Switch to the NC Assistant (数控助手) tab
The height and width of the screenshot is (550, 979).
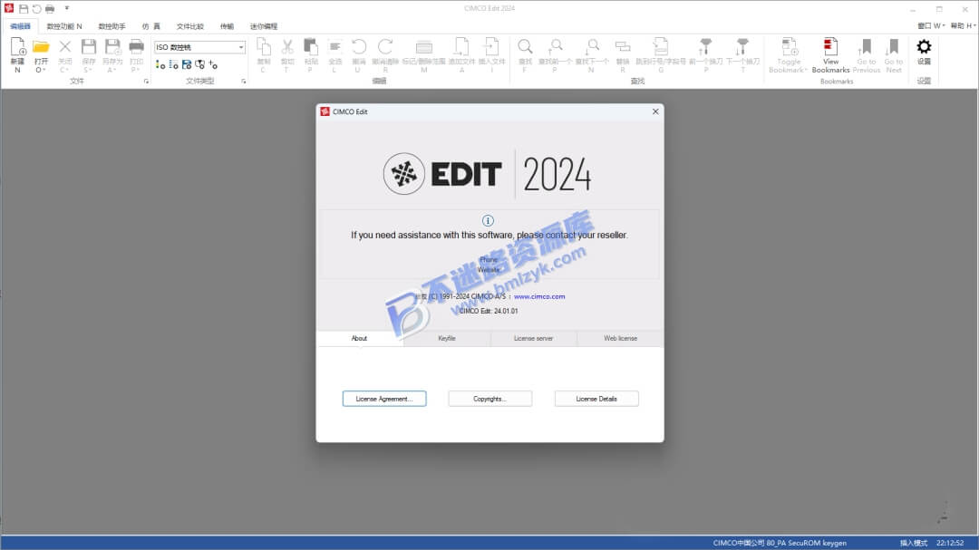pos(111,26)
